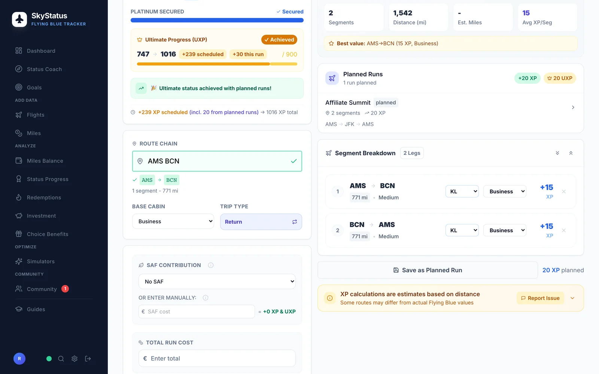Click the Investment piggy bank icon
Viewport: 599px width, 374px height.
click(19, 215)
